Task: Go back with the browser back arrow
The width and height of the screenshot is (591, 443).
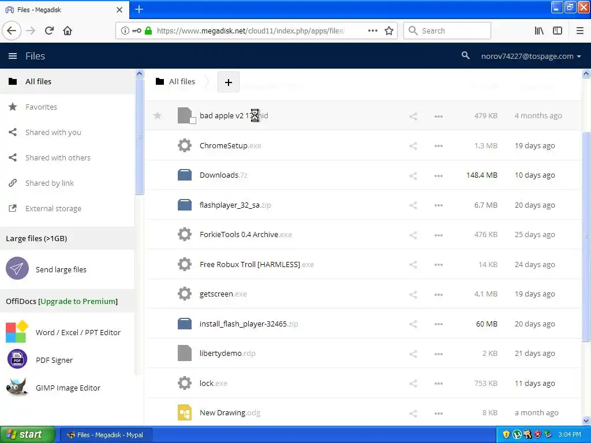Action: (12, 31)
